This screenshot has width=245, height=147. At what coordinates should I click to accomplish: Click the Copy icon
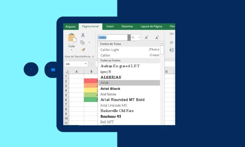coord(82,42)
